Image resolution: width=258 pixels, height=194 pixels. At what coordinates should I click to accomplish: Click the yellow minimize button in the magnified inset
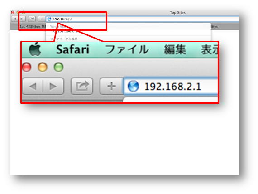click(x=43, y=67)
